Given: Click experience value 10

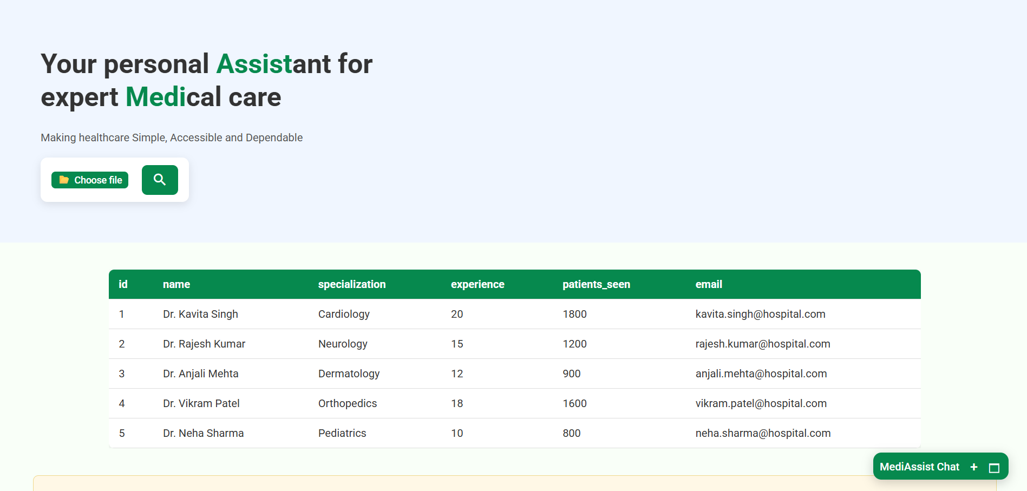Looking at the screenshot, I should click(x=457, y=433).
